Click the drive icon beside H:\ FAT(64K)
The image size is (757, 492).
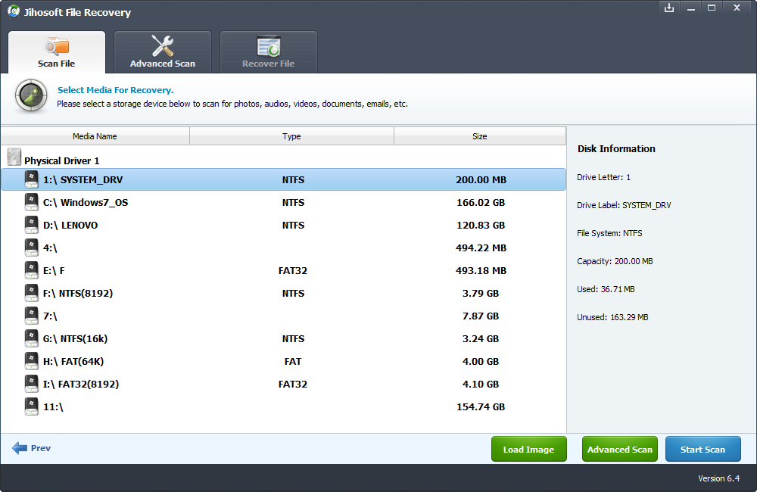click(x=31, y=361)
